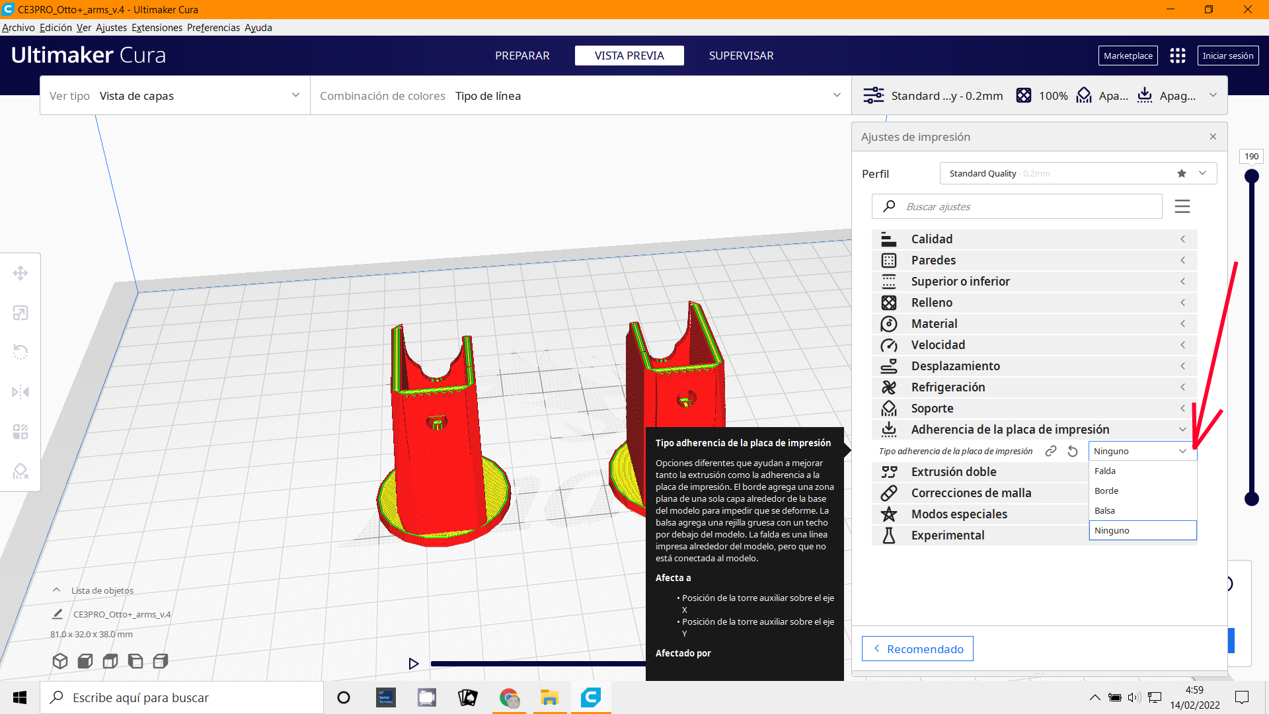This screenshot has width=1269, height=714.
Task: Open the settings visibility hamburger menu
Action: coord(1182,206)
